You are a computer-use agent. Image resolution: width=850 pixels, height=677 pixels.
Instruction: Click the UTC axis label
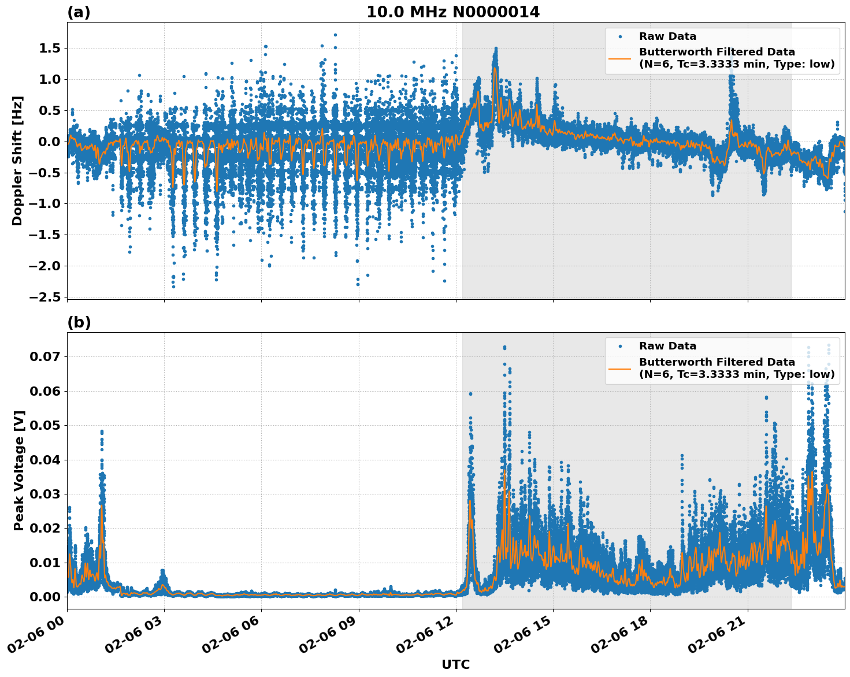click(x=456, y=665)
